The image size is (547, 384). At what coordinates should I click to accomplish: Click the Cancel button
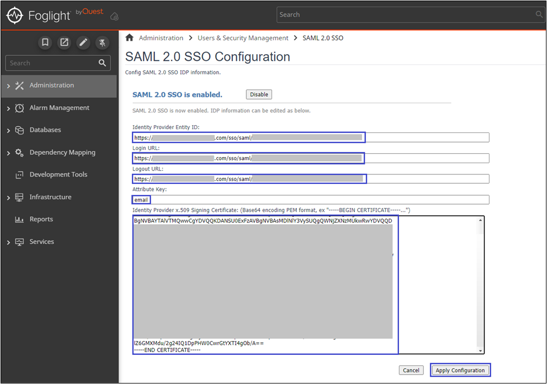(x=411, y=371)
